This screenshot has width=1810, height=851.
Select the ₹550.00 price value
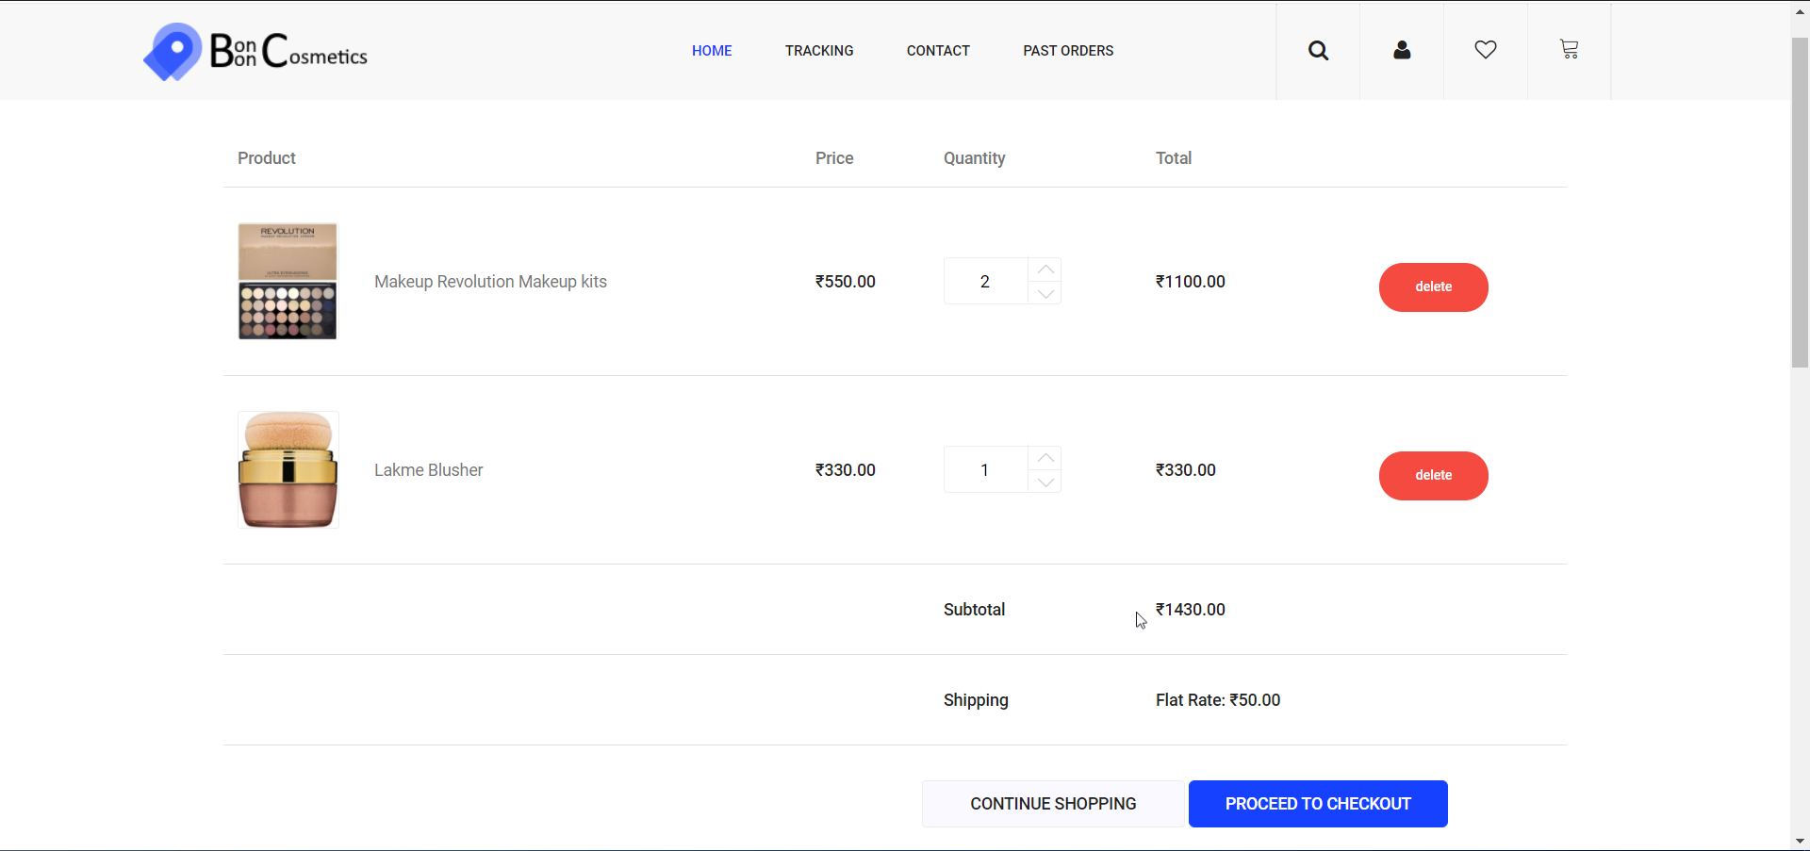tap(846, 282)
